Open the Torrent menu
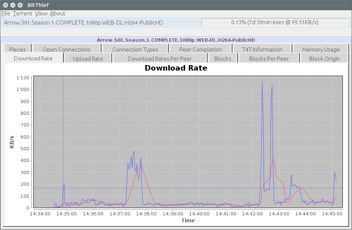Viewport: 352px width, 230px height. coord(23,14)
